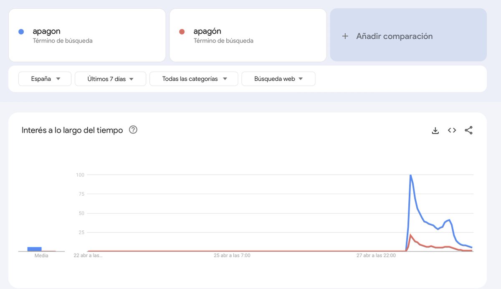Screen dimensions: 501x289
Task: Open the help icon beside Interés a lo largo del tiempo
Action: pyautogui.click(x=133, y=130)
